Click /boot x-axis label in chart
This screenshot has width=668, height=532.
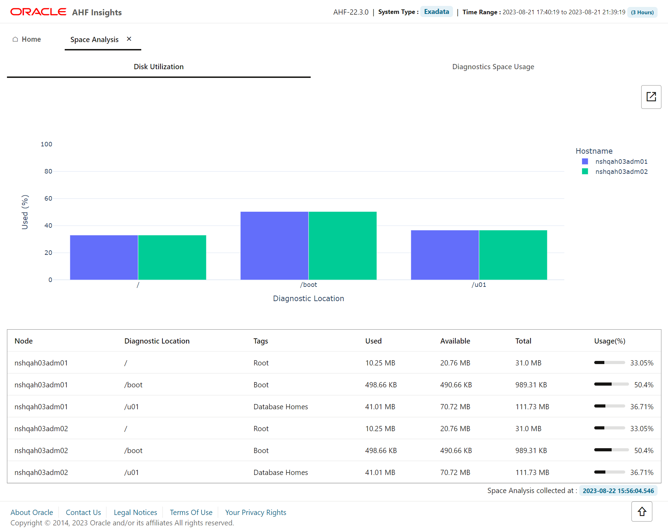pyautogui.click(x=309, y=285)
